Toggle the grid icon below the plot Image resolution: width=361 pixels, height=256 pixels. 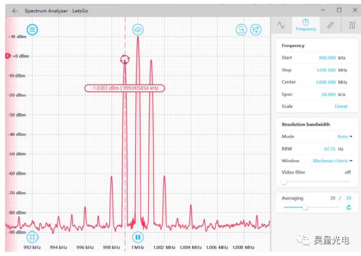click(x=32, y=237)
